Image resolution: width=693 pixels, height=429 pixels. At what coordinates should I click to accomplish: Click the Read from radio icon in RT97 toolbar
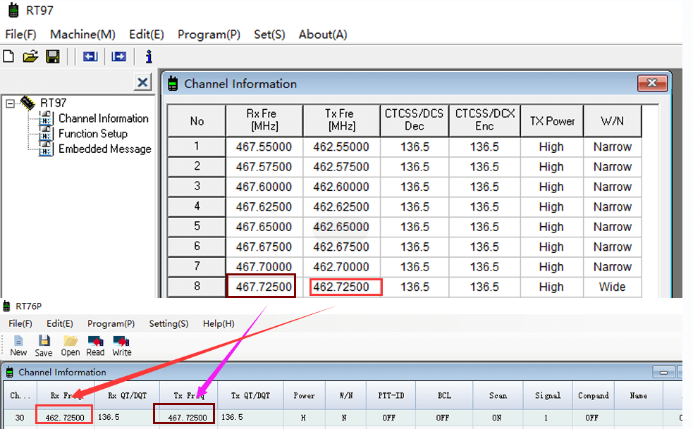pyautogui.click(x=90, y=56)
